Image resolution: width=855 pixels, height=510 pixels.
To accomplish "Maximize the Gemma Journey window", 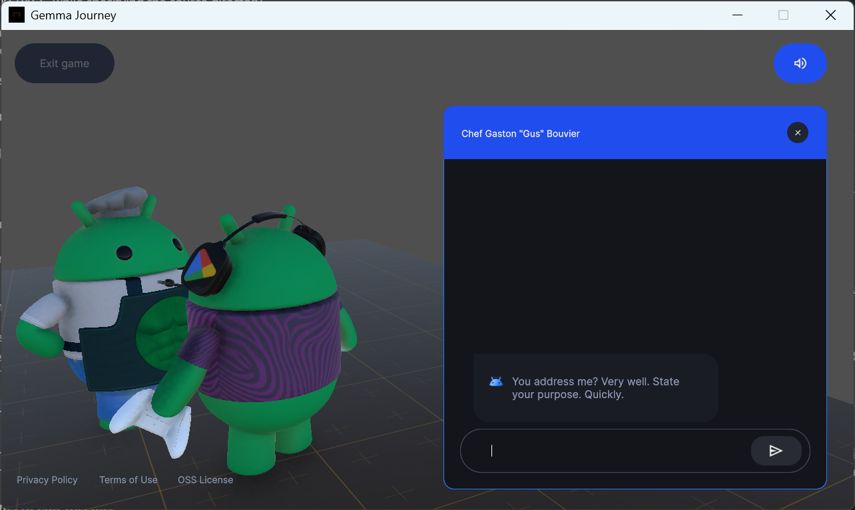I will coord(783,15).
